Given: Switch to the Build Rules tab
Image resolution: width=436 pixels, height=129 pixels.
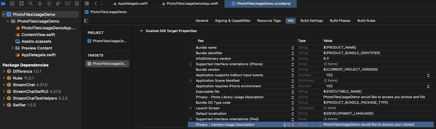Looking at the screenshot, I should click(x=366, y=21).
